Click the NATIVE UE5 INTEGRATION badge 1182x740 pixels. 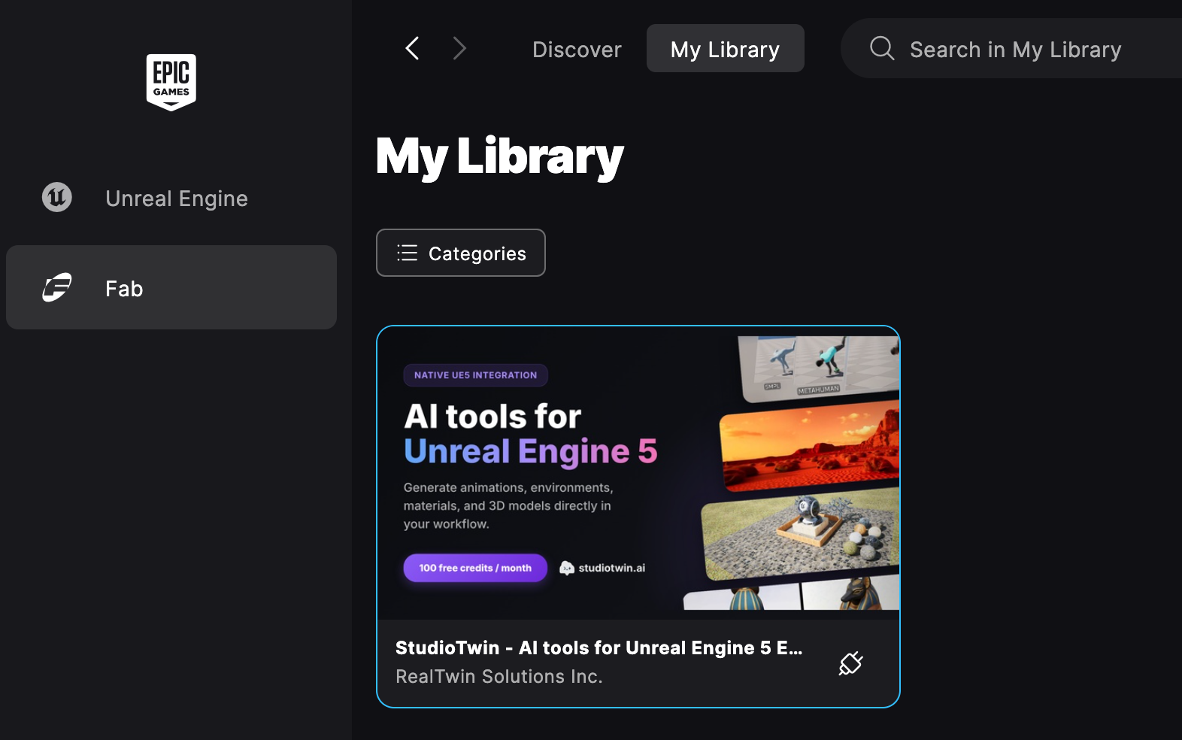tap(475, 375)
